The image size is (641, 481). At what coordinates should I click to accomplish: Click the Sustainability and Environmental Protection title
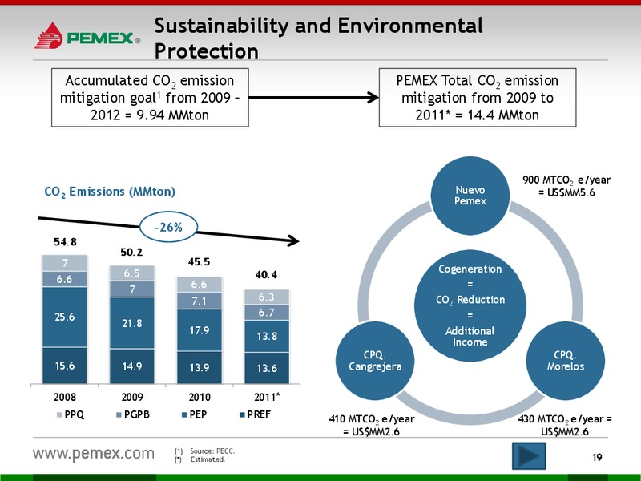point(318,38)
